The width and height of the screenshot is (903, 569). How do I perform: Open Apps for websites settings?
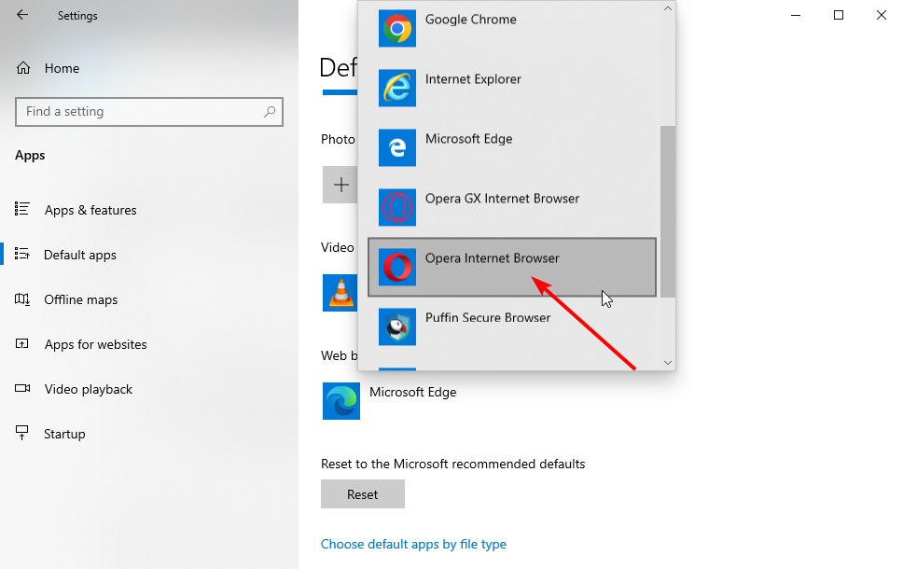(x=149, y=344)
